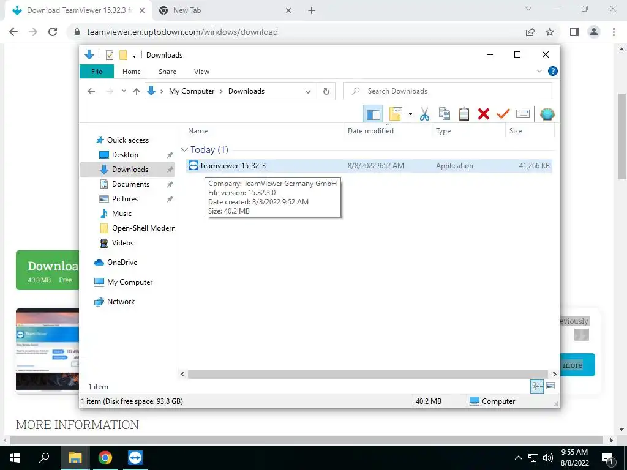Click My Computer in the address breadcrumb
The image size is (627, 470).
pos(192,91)
